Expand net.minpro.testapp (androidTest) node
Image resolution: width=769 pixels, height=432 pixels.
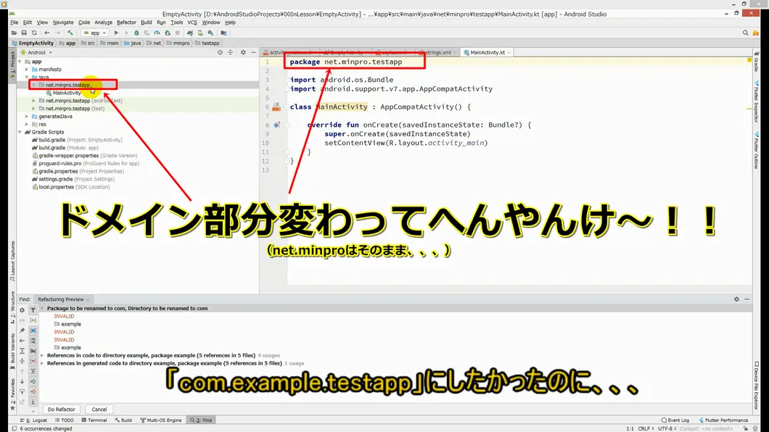[x=34, y=101]
